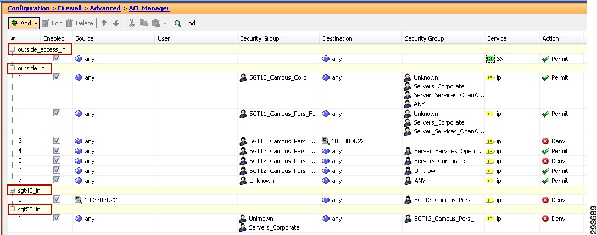The image size is (597, 235).
Task: Click the Permit check in outside_access_in rule 1
Action: point(545,59)
